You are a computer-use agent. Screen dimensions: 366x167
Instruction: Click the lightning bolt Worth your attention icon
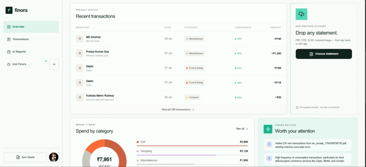268,129
